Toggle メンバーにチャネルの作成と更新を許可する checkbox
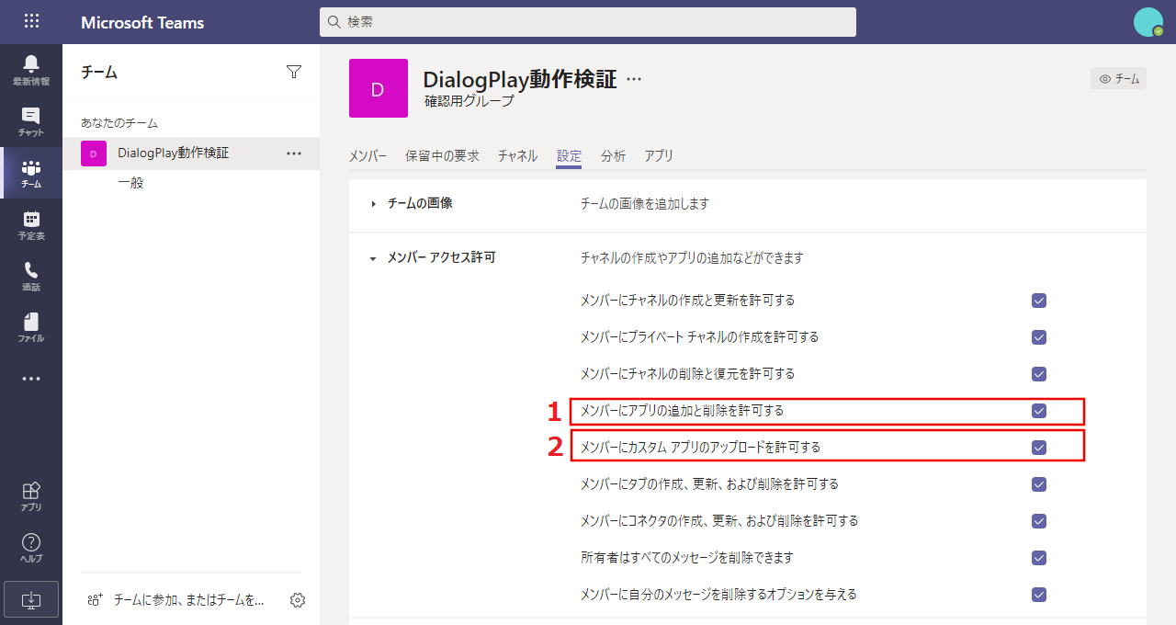1176x625 pixels. pyautogui.click(x=1039, y=301)
